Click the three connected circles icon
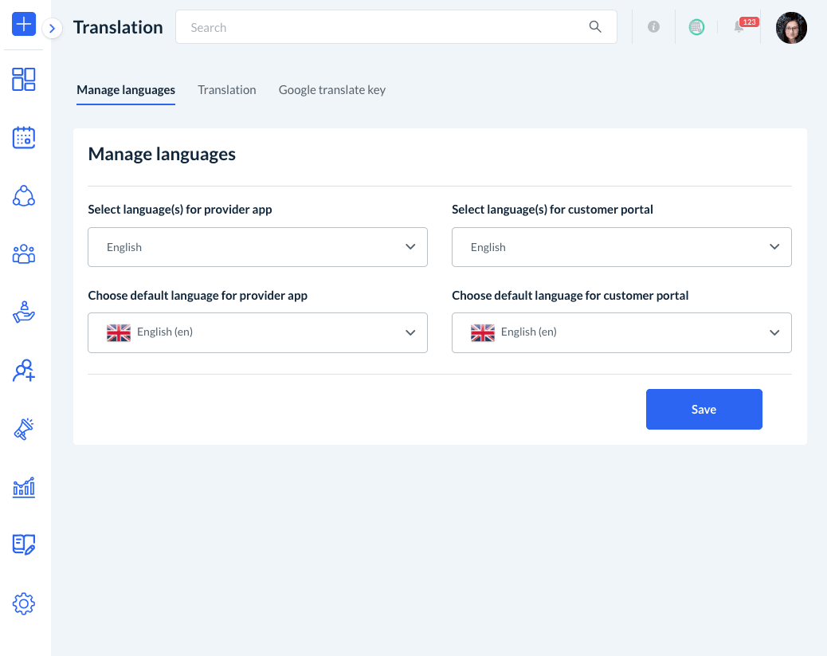This screenshot has width=827, height=656. pyautogui.click(x=24, y=196)
